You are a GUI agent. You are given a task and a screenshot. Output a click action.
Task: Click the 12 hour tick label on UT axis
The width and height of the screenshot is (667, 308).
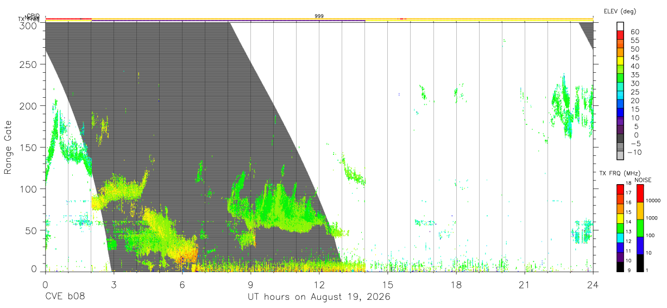point(319,285)
